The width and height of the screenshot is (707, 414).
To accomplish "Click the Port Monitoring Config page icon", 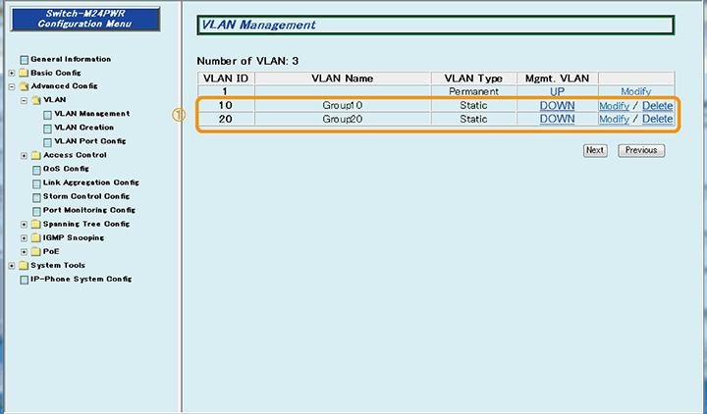I will [x=36, y=210].
